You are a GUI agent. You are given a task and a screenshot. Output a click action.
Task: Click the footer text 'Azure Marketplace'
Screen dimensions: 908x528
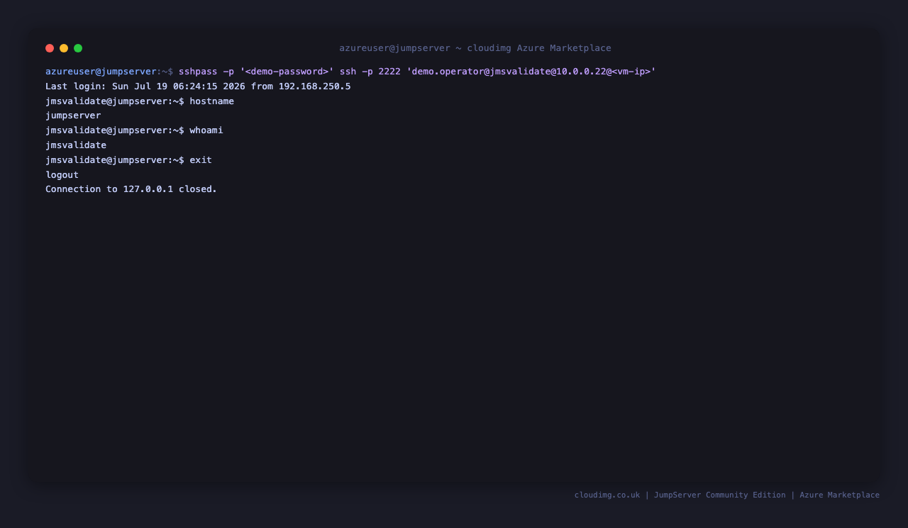pyautogui.click(x=840, y=495)
